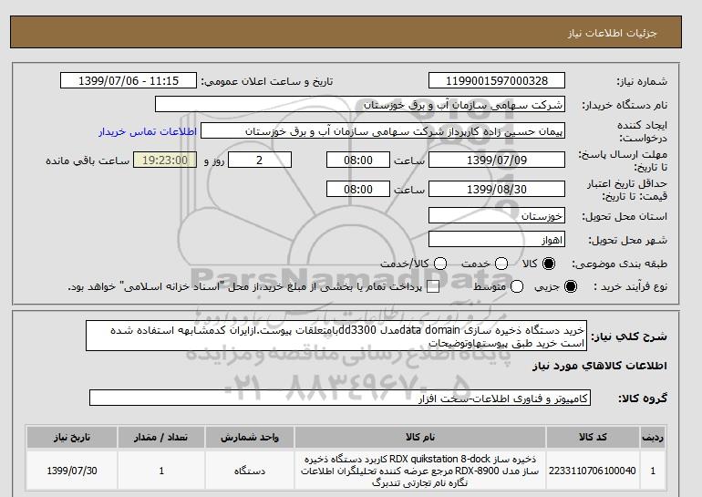702x497 pixels.
Task: Click the response deadline date 1399/07/09
Action: [x=497, y=160]
